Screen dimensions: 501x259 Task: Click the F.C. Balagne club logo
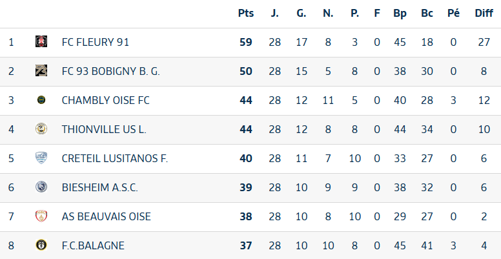pos(41,245)
